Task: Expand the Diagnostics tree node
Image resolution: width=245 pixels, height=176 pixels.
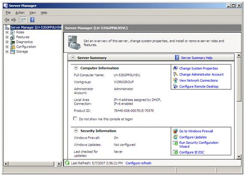Action: click(x=7, y=42)
